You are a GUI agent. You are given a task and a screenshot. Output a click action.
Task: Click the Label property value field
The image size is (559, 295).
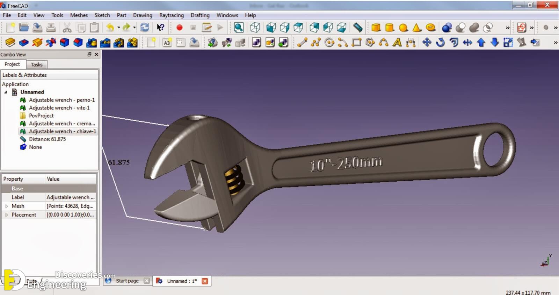tap(71, 197)
